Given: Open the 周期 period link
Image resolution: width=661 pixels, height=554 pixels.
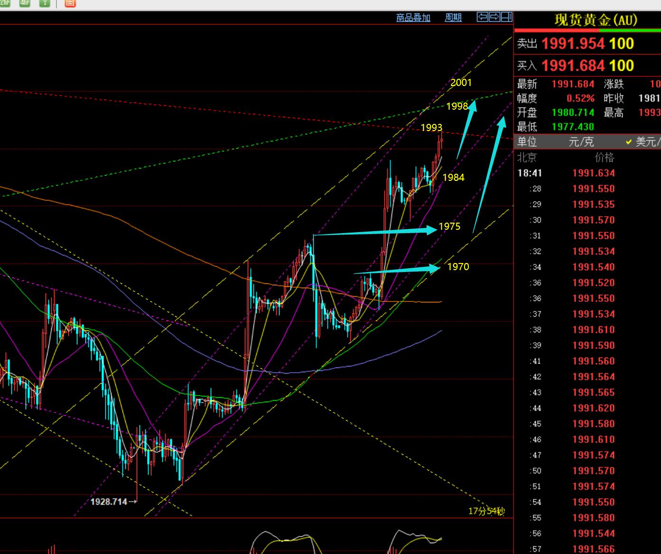Looking at the screenshot, I should coord(453,18).
